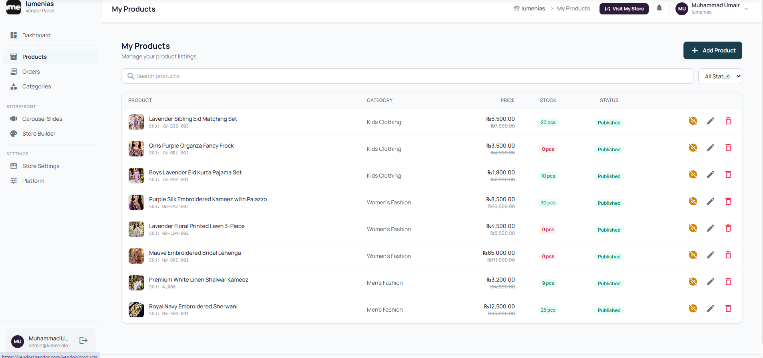Toggle visibility of Lavender Floral Printed Lawn 3-Piece
The width and height of the screenshot is (763, 358).
point(693,228)
